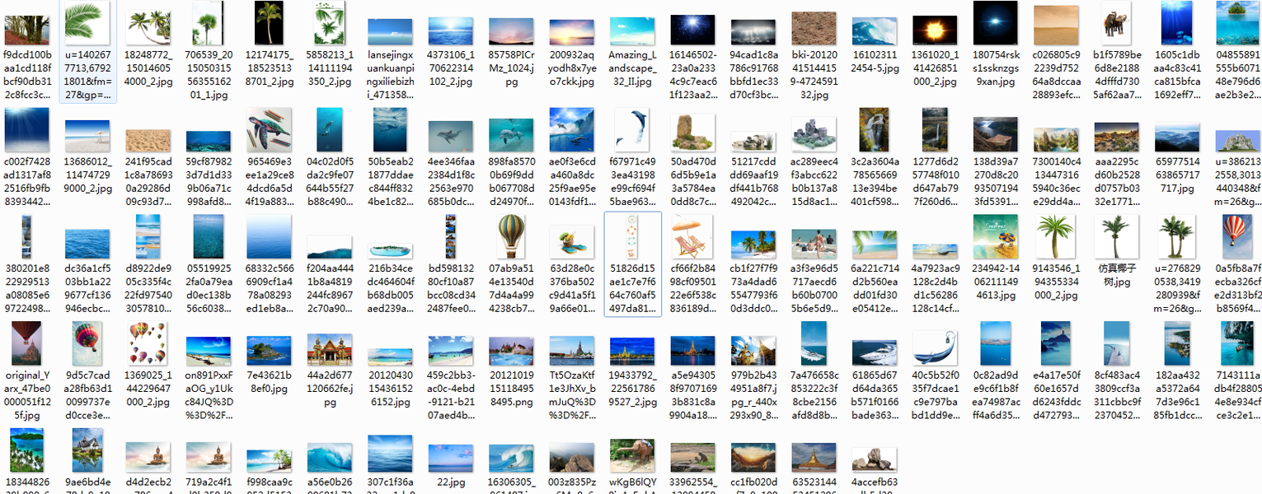This screenshot has height=494, width=1262.
Task: Select the Thai palace thumbnail 44a2d677
Action: [x=329, y=350]
